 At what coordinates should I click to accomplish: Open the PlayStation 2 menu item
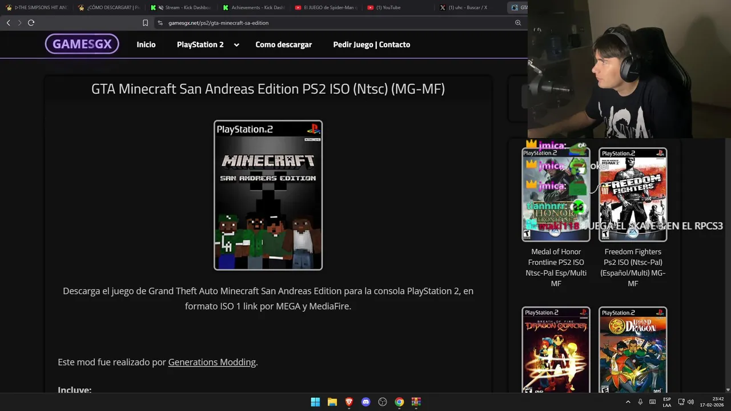point(200,45)
